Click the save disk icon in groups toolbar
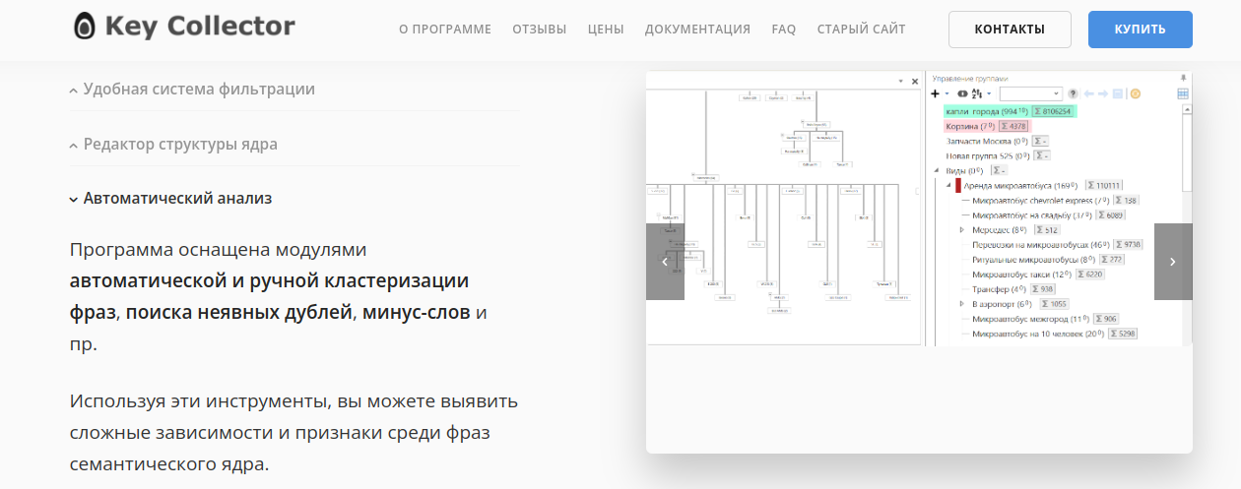This screenshot has width=1241, height=489. [x=1118, y=93]
